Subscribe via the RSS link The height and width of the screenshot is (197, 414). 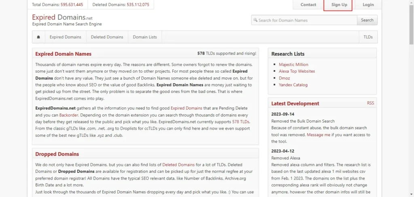tap(370, 103)
